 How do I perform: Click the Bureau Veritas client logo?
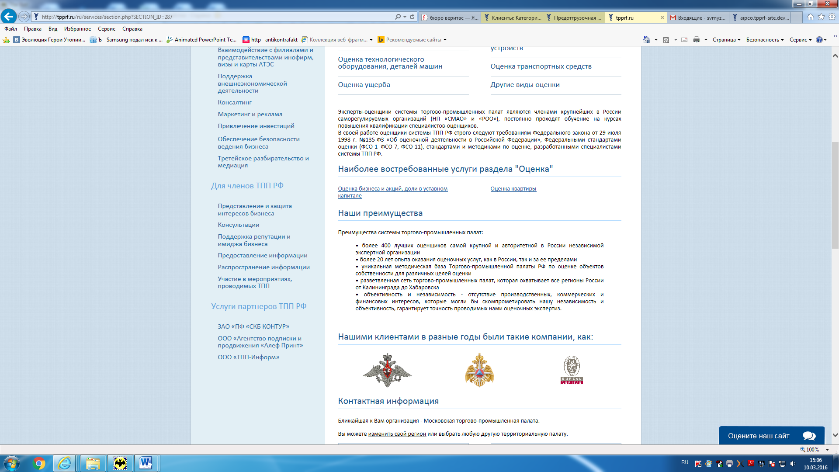572,370
